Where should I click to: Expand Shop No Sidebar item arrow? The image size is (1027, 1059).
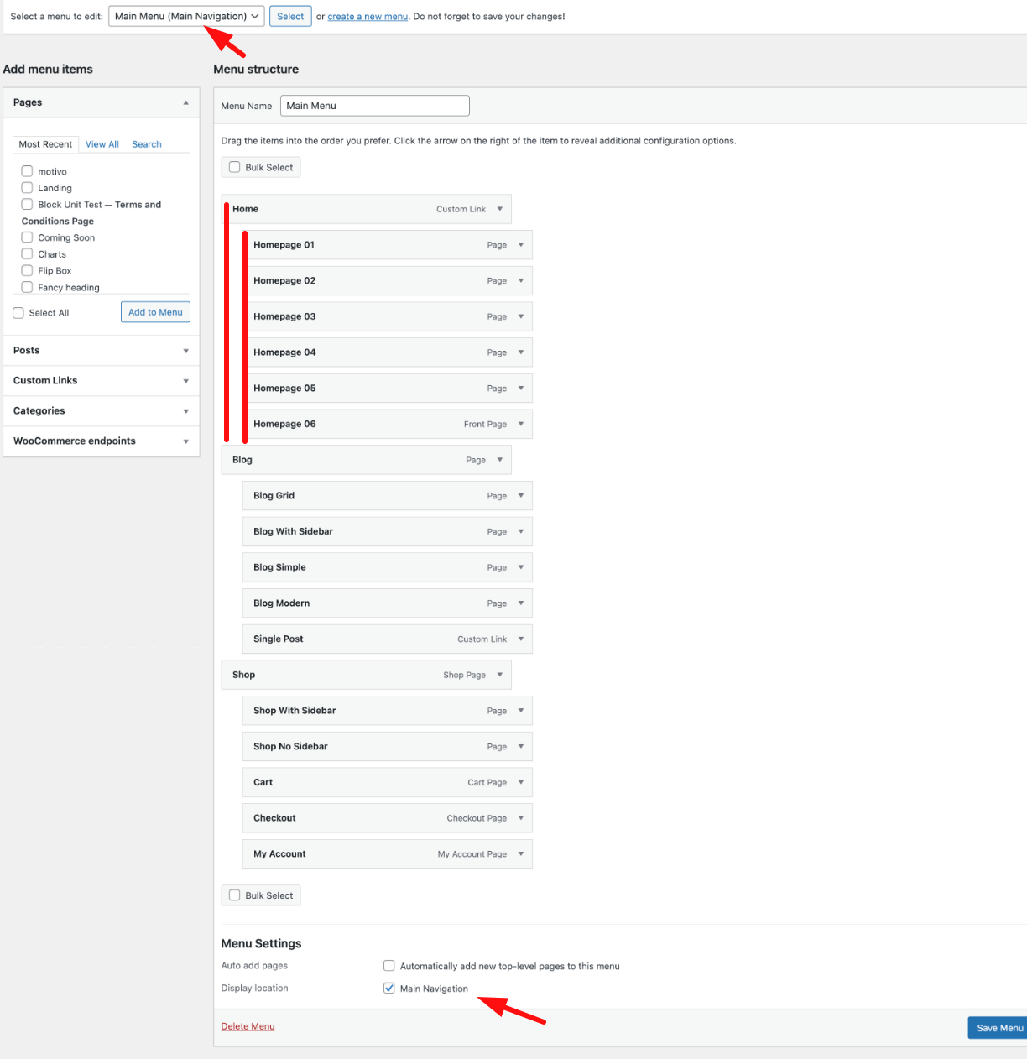click(521, 746)
